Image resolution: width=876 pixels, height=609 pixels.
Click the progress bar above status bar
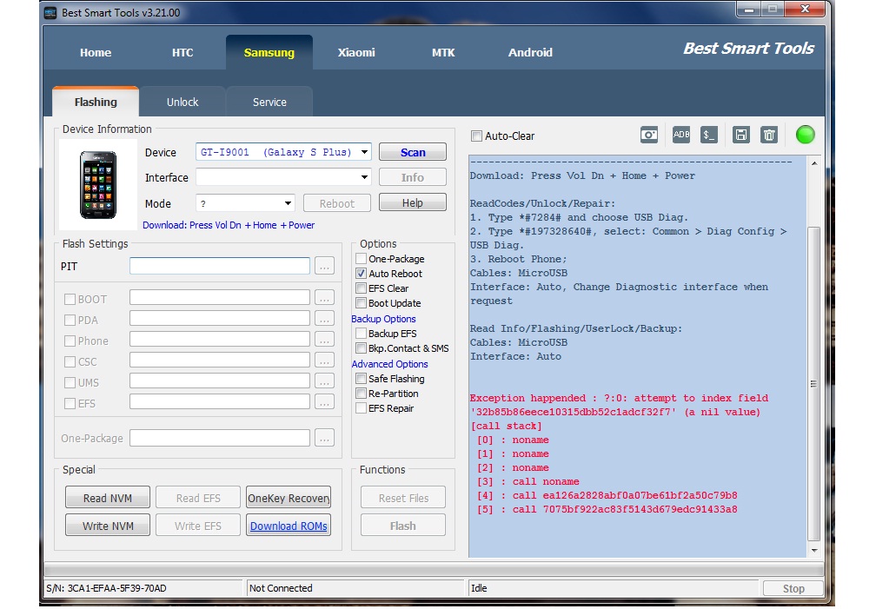(435, 570)
